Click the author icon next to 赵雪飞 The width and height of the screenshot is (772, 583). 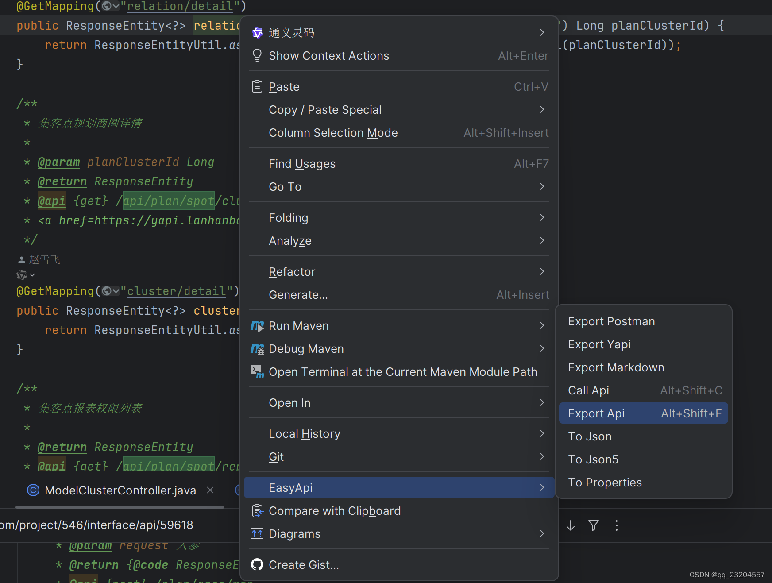point(21,259)
